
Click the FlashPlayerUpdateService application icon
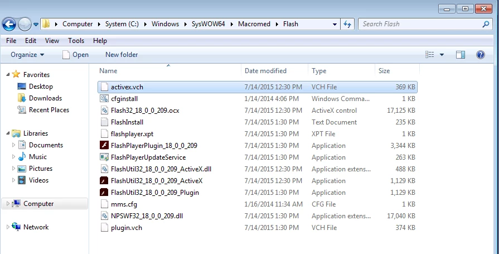coord(104,157)
